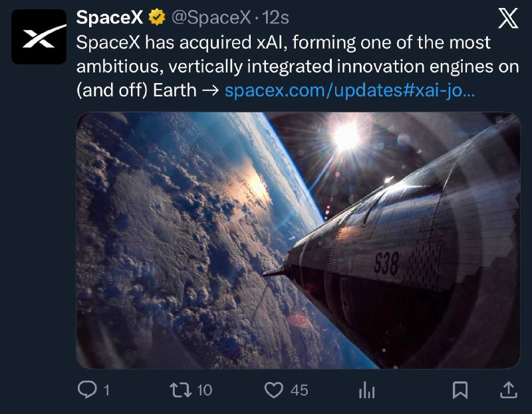Viewport: 532px width, 414px height.
Task: Repost this SpaceX tweet
Action: 180,389
